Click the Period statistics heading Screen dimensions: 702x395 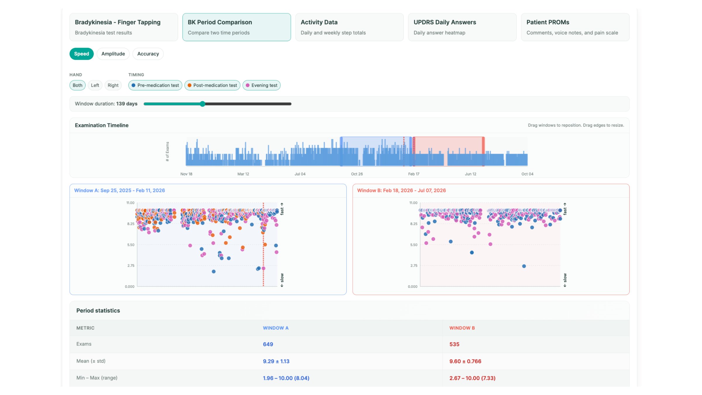click(x=98, y=310)
